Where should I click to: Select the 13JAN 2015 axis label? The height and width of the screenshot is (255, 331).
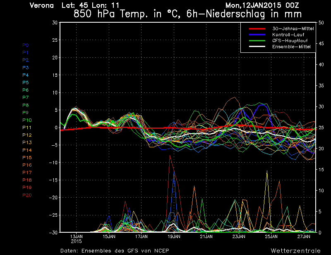[x=76, y=238]
